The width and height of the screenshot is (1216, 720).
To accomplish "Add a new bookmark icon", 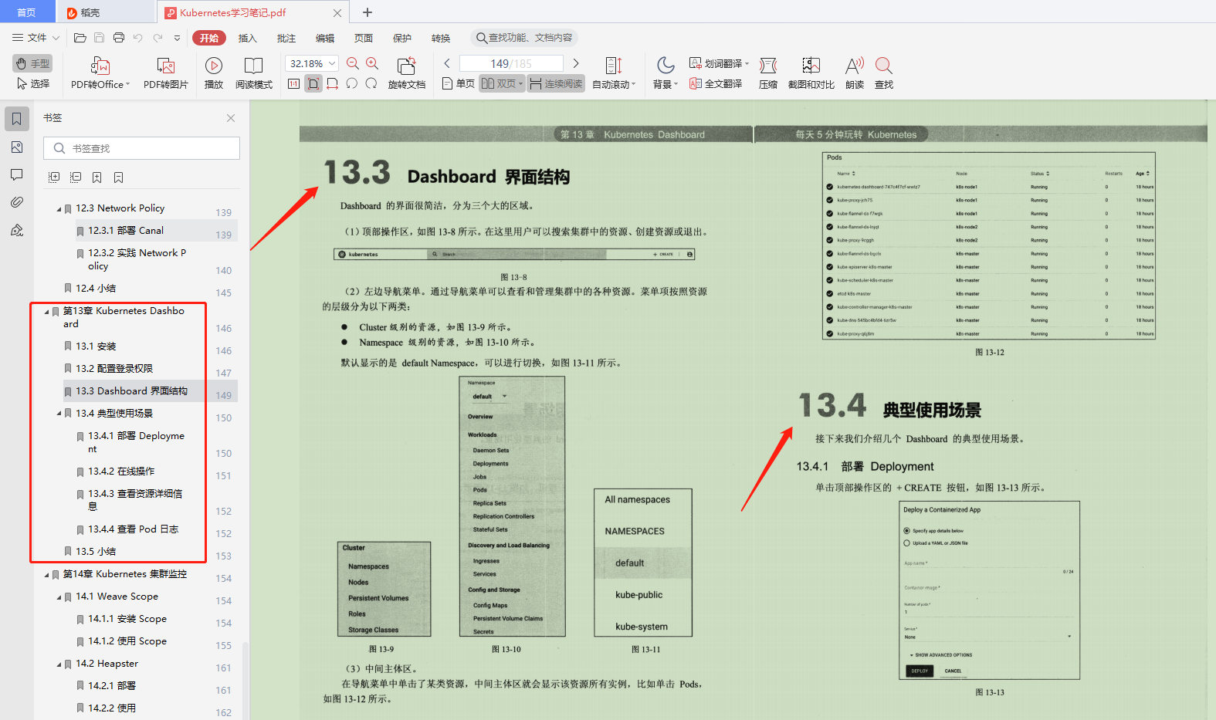I will (97, 177).
